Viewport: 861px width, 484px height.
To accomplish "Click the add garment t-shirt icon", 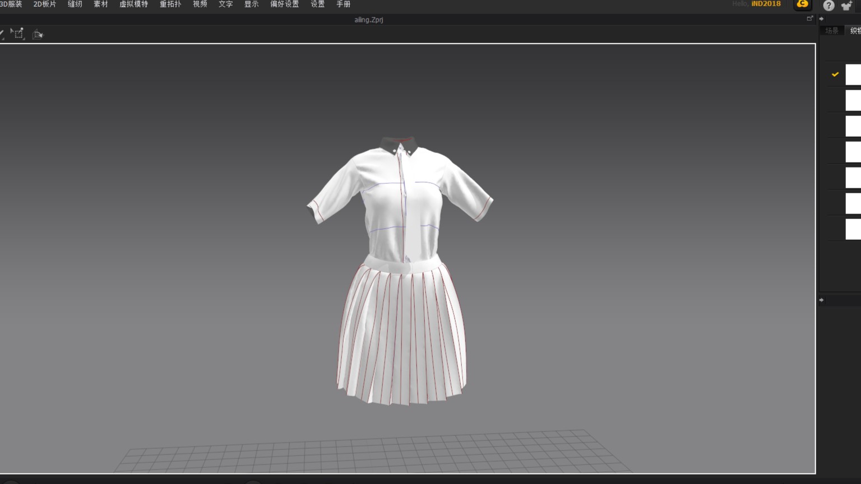I will coord(846,6).
